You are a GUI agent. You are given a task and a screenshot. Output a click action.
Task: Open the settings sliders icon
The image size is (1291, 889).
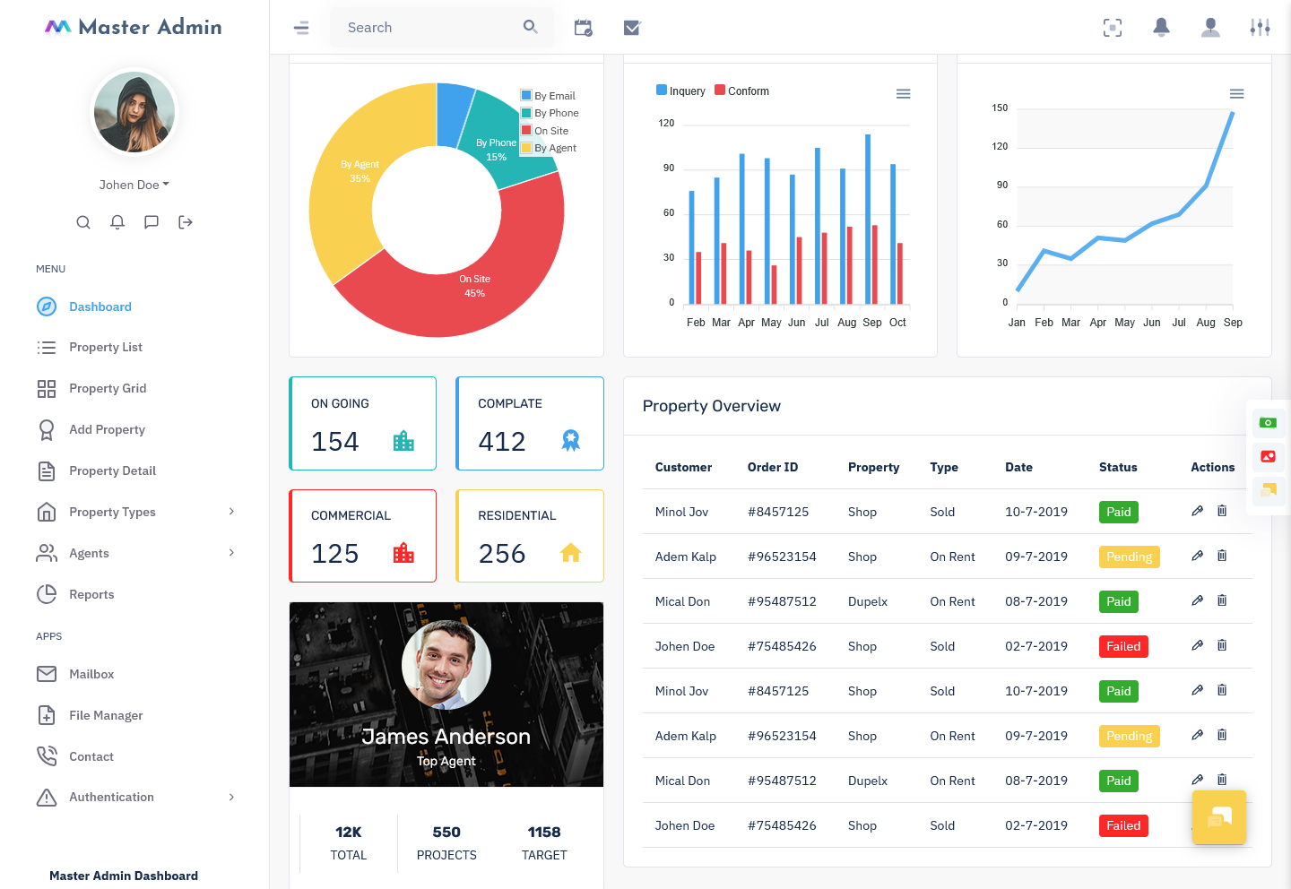click(1260, 28)
